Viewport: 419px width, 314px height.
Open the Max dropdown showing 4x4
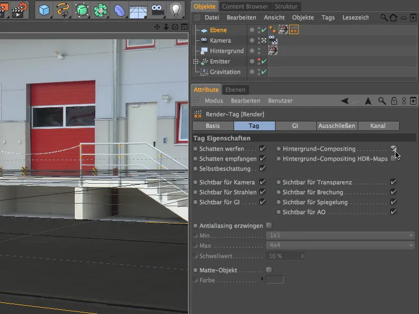tap(340, 245)
